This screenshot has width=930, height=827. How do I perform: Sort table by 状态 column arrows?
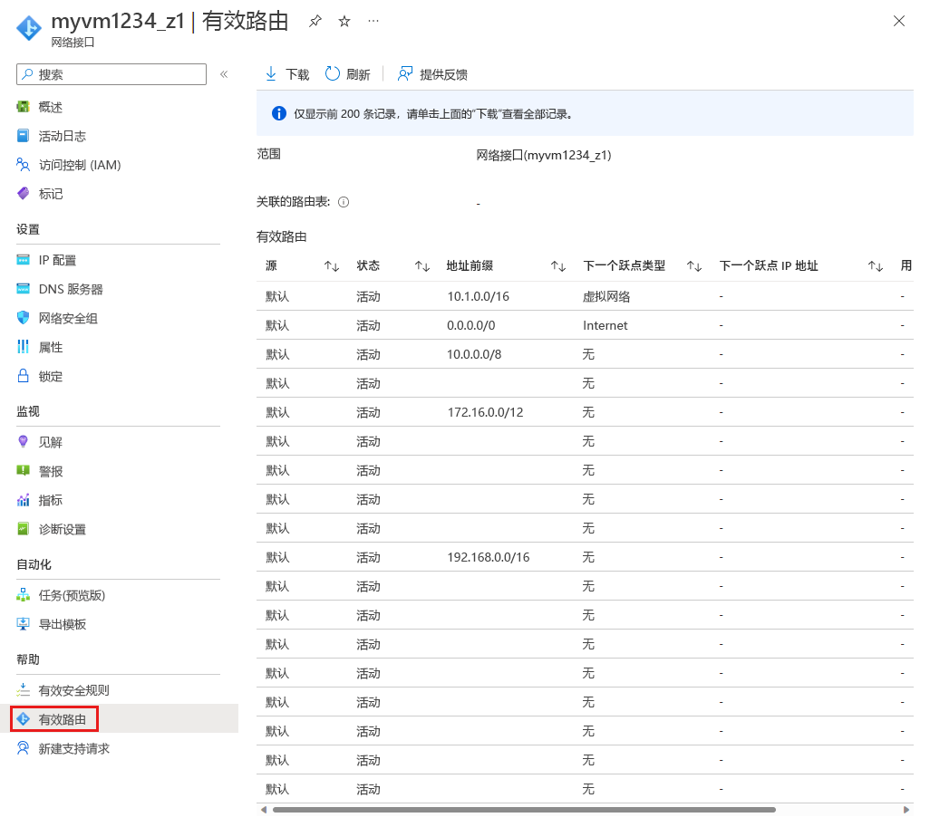(421, 266)
